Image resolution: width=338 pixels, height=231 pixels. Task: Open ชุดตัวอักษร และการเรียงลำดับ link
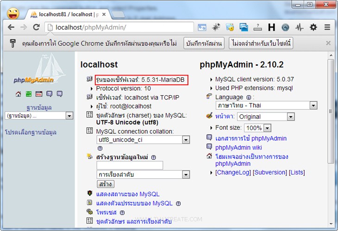pyautogui.click(x=134, y=221)
